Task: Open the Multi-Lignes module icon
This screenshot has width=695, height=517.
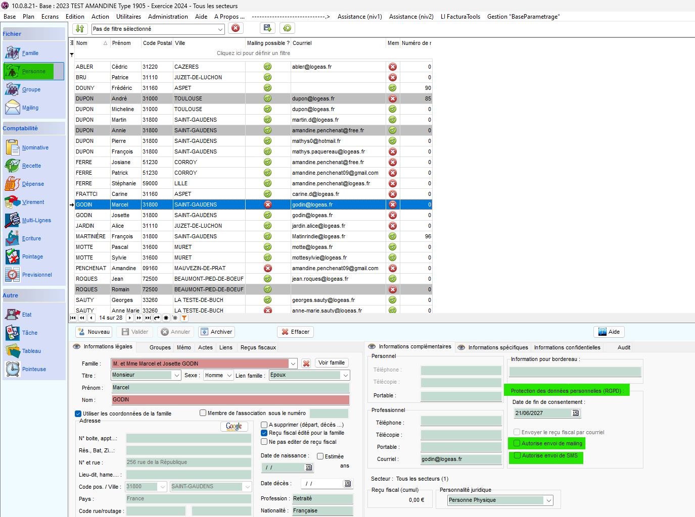Action: tap(13, 220)
